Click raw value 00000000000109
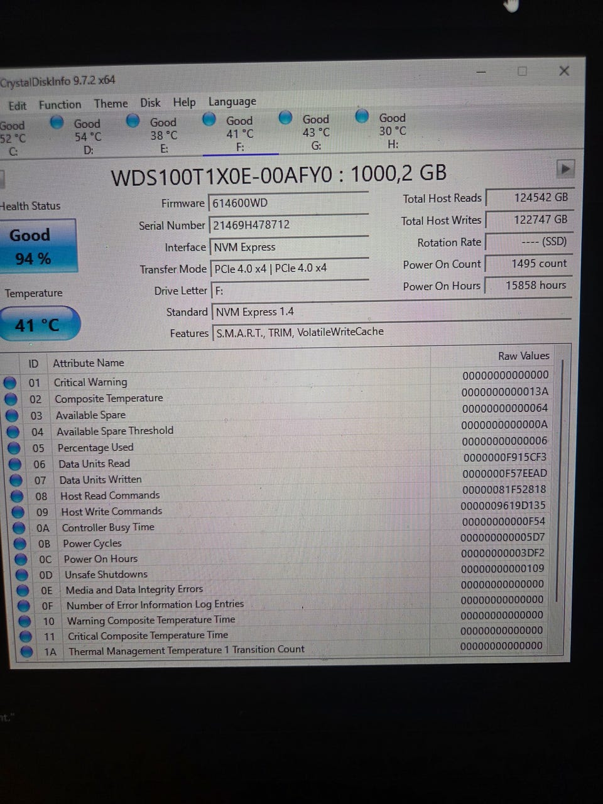603x804 pixels. click(x=503, y=568)
